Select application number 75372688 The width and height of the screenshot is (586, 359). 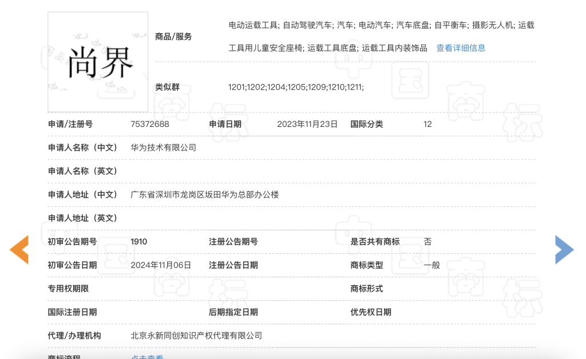click(x=150, y=124)
